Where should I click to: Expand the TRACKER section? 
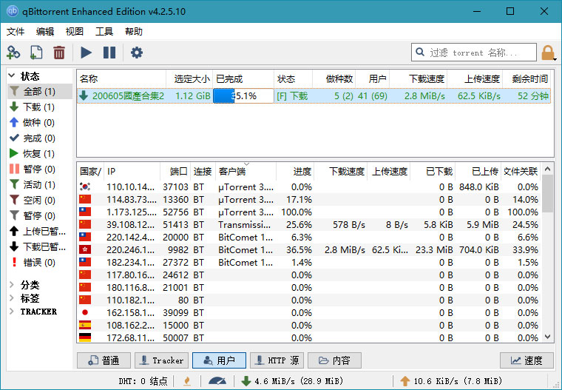(12, 312)
